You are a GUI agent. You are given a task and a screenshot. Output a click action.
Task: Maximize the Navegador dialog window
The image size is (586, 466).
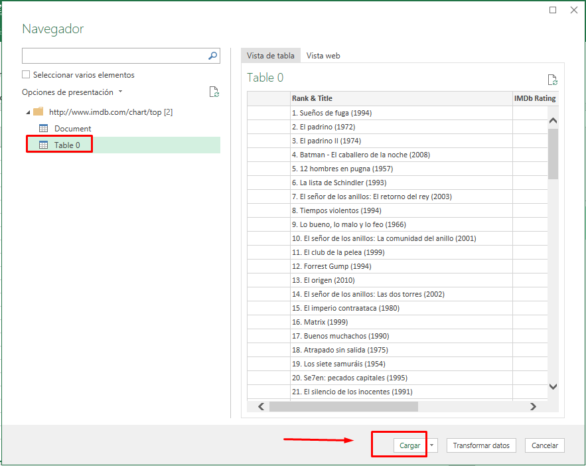click(553, 10)
